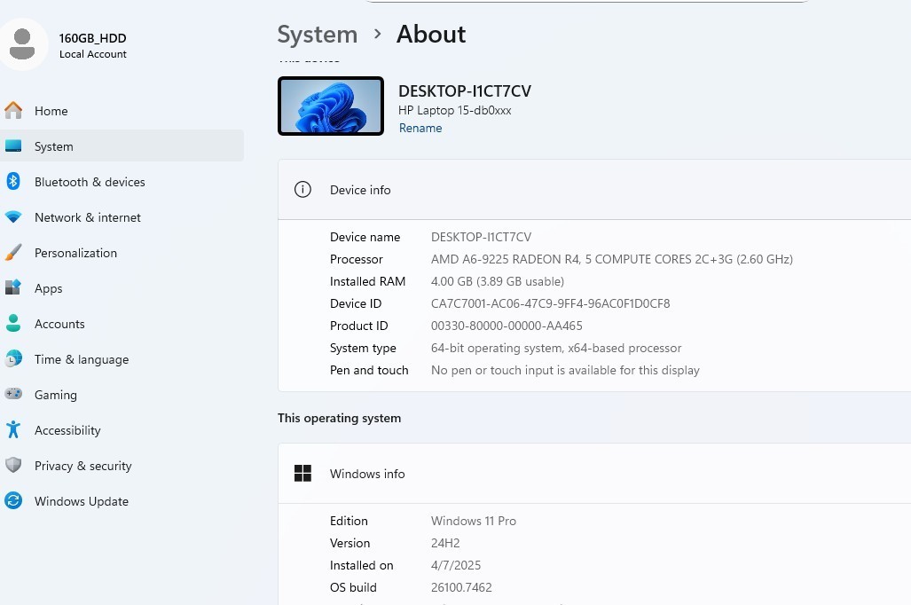Click the OS build label
The height and width of the screenshot is (605, 911).
tap(353, 587)
